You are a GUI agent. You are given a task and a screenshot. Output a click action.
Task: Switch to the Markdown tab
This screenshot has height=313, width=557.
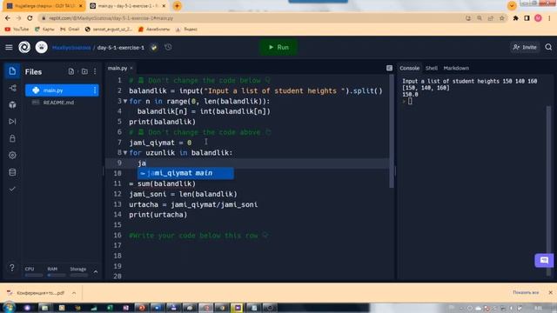pyautogui.click(x=456, y=68)
